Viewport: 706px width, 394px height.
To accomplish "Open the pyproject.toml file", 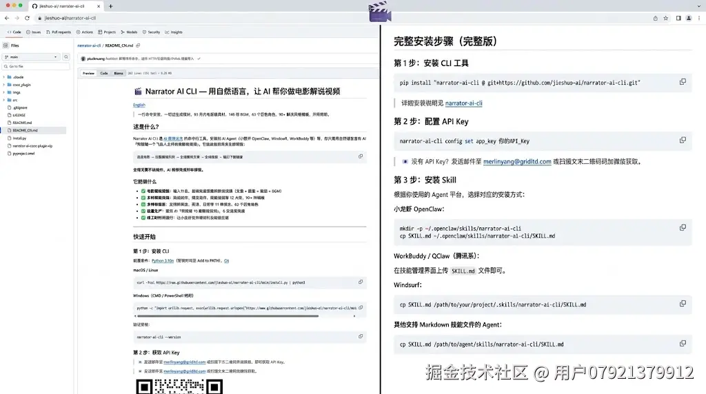I will 23,154.
